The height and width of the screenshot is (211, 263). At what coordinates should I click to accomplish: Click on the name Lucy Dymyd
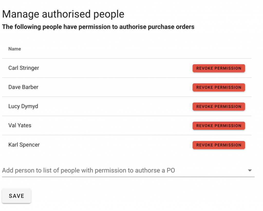point(23,106)
